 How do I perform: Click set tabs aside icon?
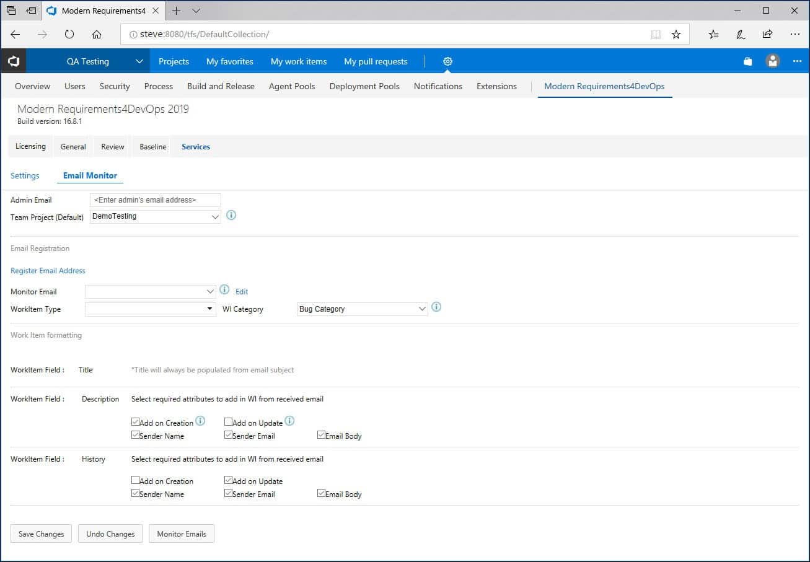point(31,11)
